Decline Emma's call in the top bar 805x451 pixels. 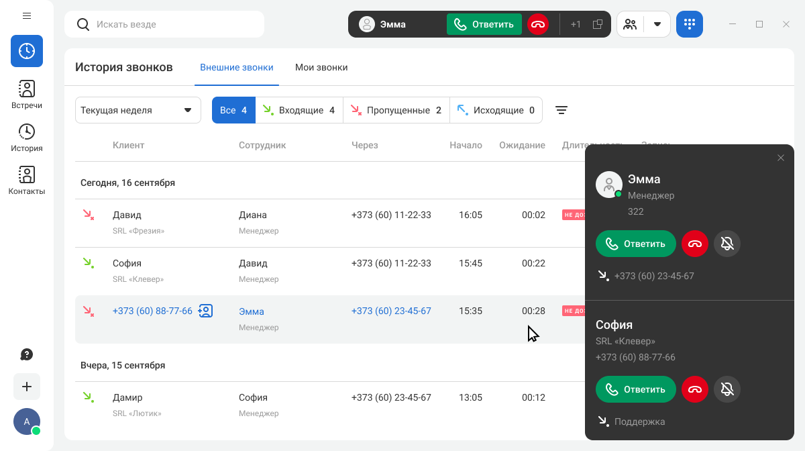[537, 24]
